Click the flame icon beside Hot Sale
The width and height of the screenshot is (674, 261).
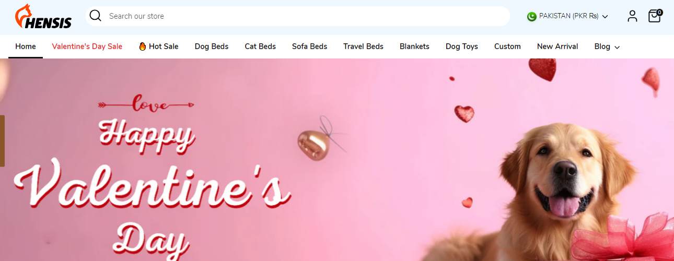coord(142,46)
